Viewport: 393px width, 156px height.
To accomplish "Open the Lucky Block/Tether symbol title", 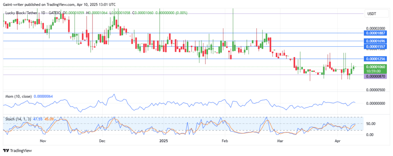I will tap(21, 13).
